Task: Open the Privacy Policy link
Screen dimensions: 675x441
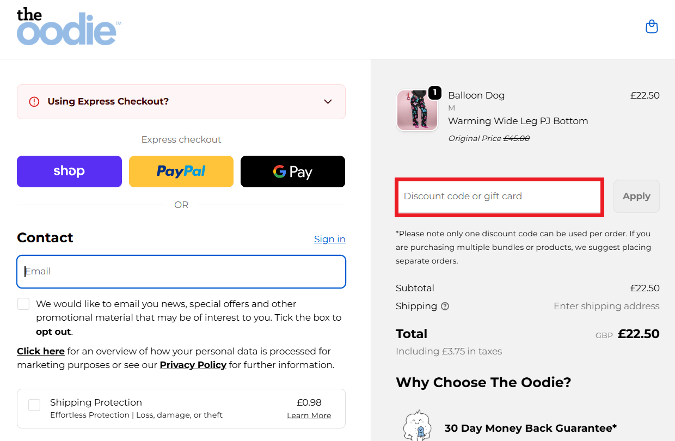Action: coord(193,364)
